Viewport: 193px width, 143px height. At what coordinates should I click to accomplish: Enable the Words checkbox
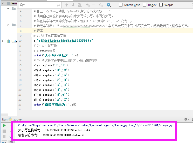pyautogui.click(x=161, y=5)
